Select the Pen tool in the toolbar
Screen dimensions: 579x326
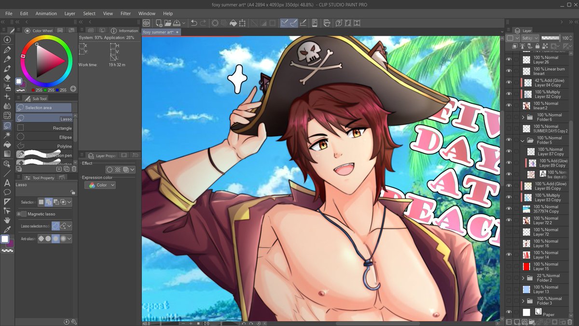click(x=7, y=49)
